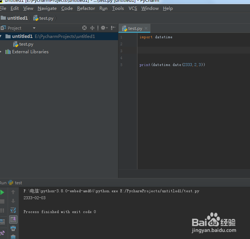Image resolution: width=250 pixels, height=239 pixels.
Task: Open the Window menu
Action: pyautogui.click(x=150, y=8)
